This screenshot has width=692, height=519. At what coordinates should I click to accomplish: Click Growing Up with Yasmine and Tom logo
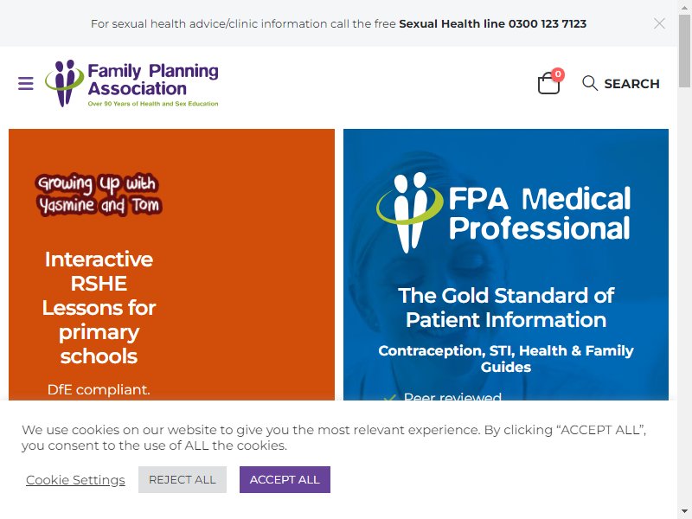(99, 195)
